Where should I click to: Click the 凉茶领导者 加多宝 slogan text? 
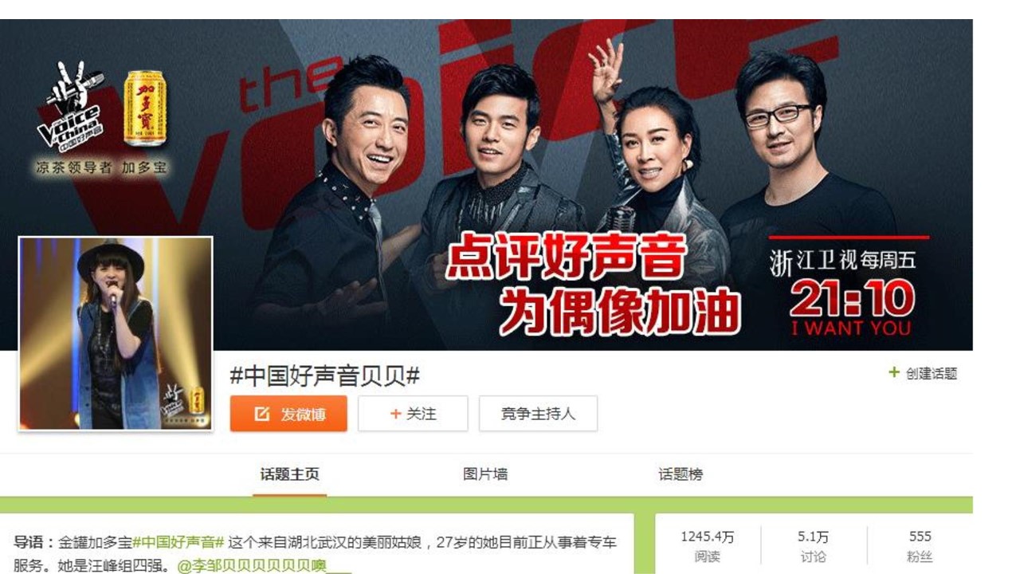[x=102, y=167]
